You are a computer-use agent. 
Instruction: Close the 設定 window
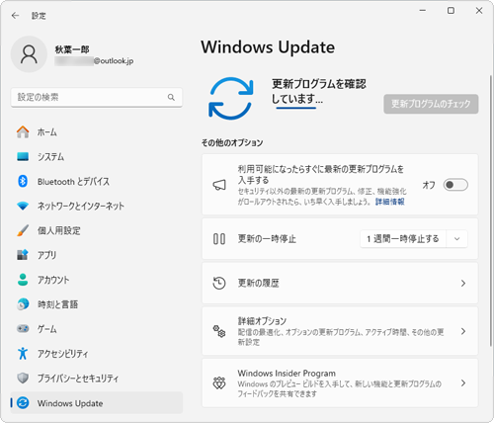(479, 11)
